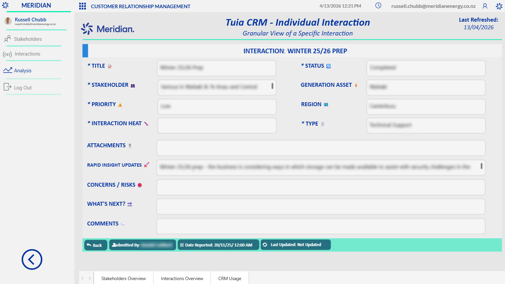Click the scrollbar inside the Stakeholder field

tap(272, 86)
